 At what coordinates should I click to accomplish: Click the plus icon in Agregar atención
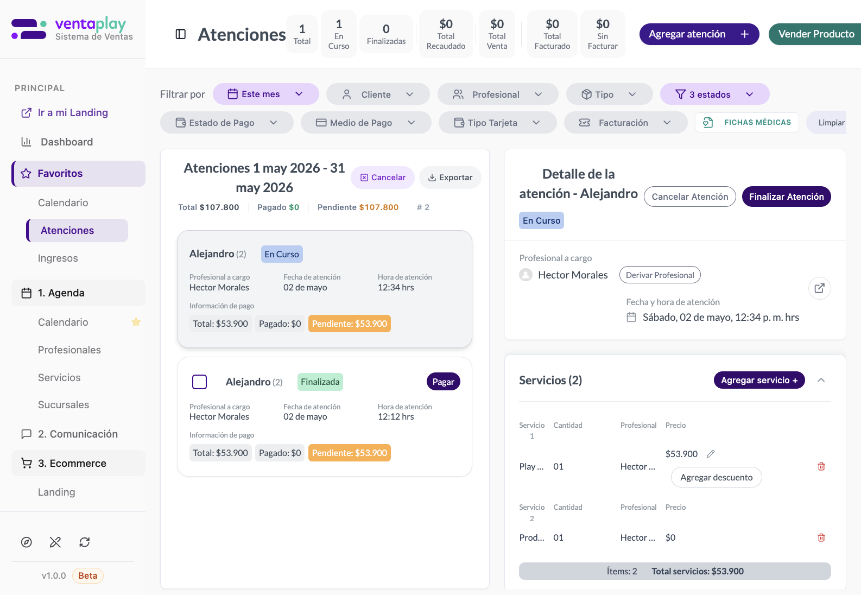[x=745, y=34]
